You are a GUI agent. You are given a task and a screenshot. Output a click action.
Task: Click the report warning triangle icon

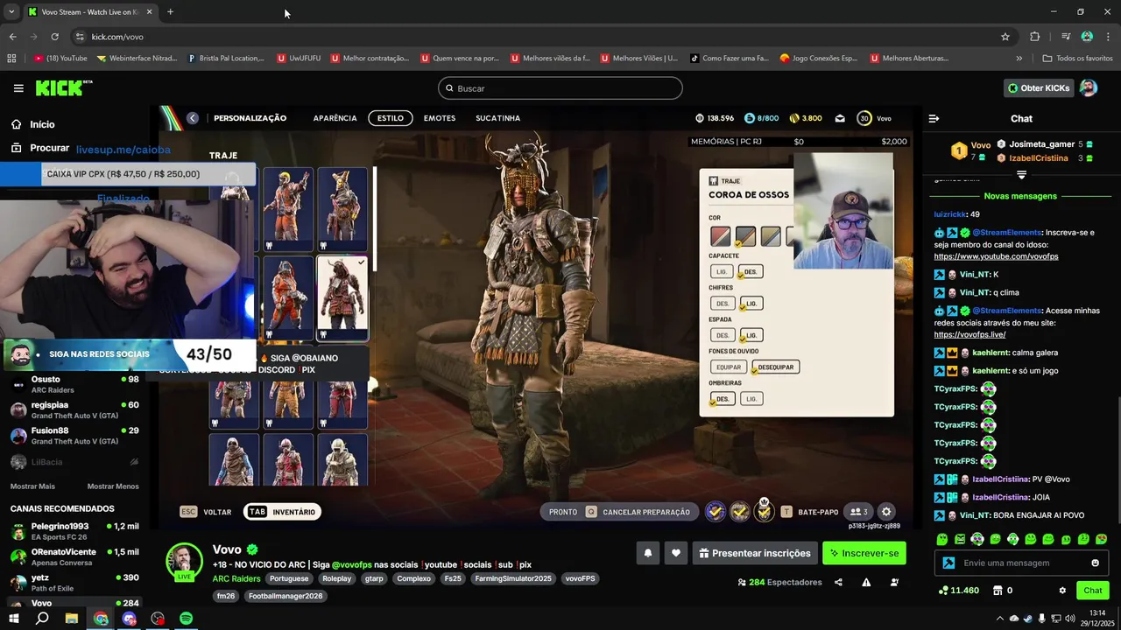[x=866, y=582]
